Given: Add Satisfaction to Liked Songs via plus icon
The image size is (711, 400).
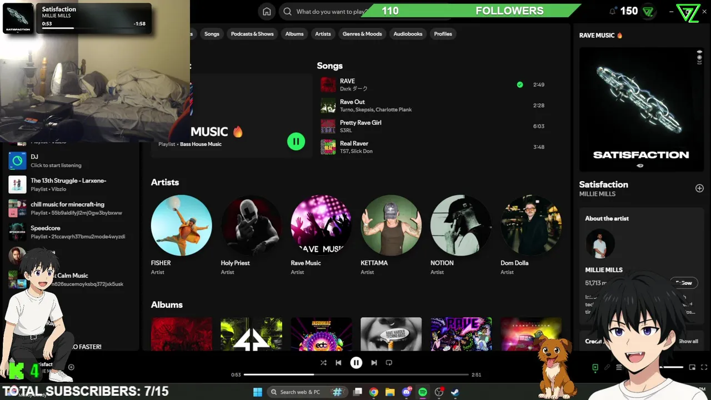Looking at the screenshot, I should pyautogui.click(x=699, y=188).
